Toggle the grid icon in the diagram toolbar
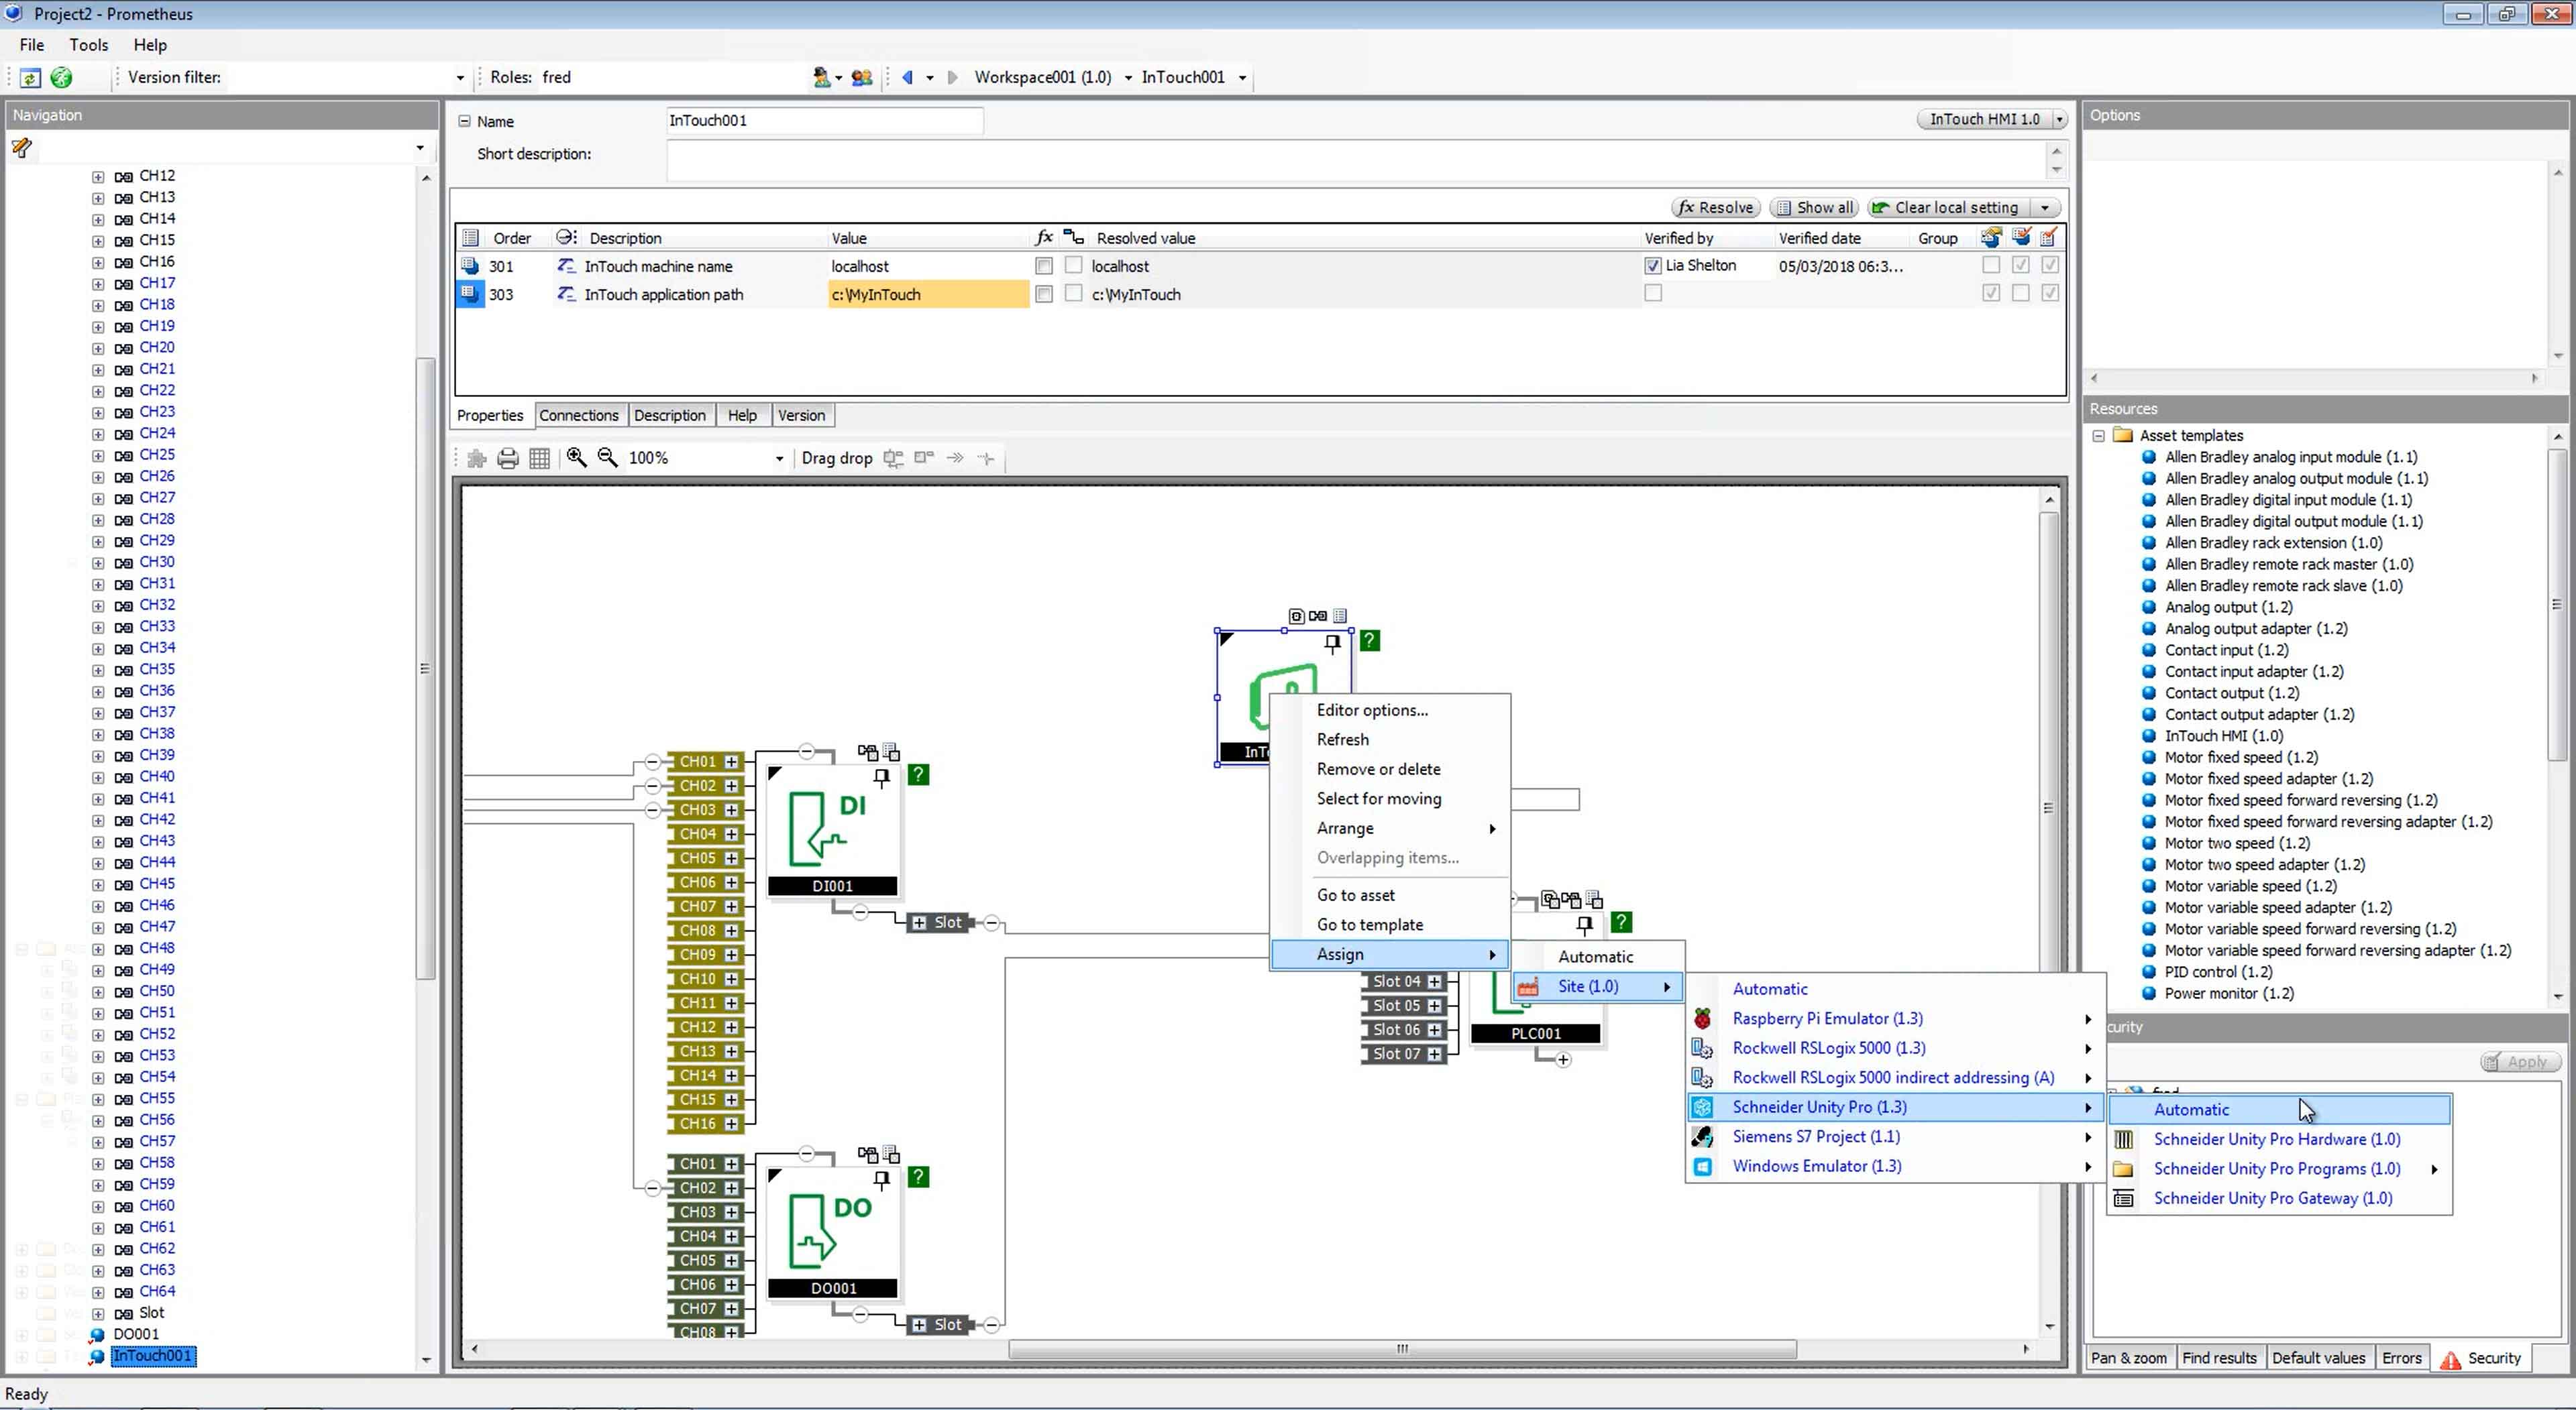Viewport: 2576px width, 1410px height. (539, 458)
